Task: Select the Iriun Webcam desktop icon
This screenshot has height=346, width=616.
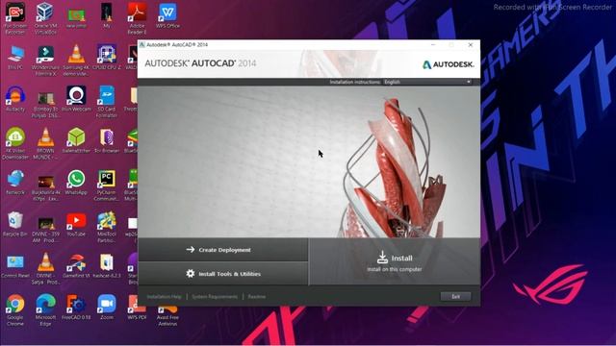Action: click(x=76, y=99)
